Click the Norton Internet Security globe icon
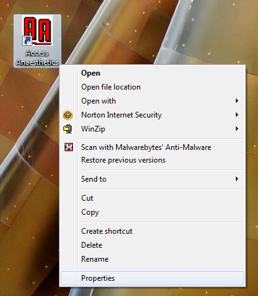This screenshot has height=296, width=258. click(x=68, y=115)
